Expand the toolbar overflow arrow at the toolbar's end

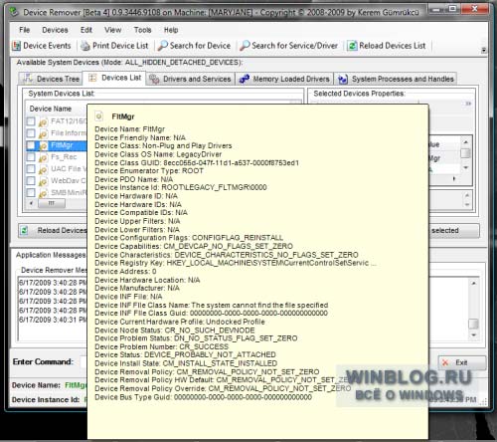(484, 50)
